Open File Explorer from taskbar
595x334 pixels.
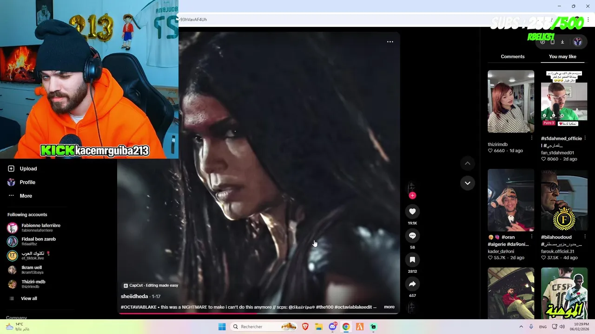[x=319, y=327]
